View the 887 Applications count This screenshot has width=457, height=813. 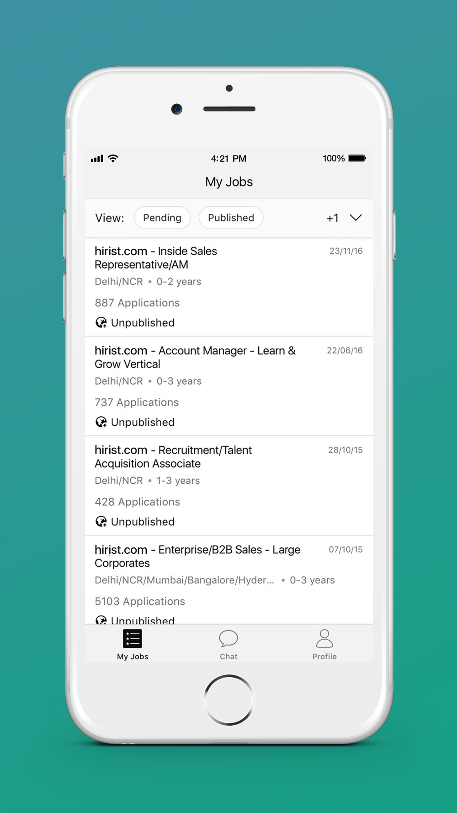(x=137, y=303)
